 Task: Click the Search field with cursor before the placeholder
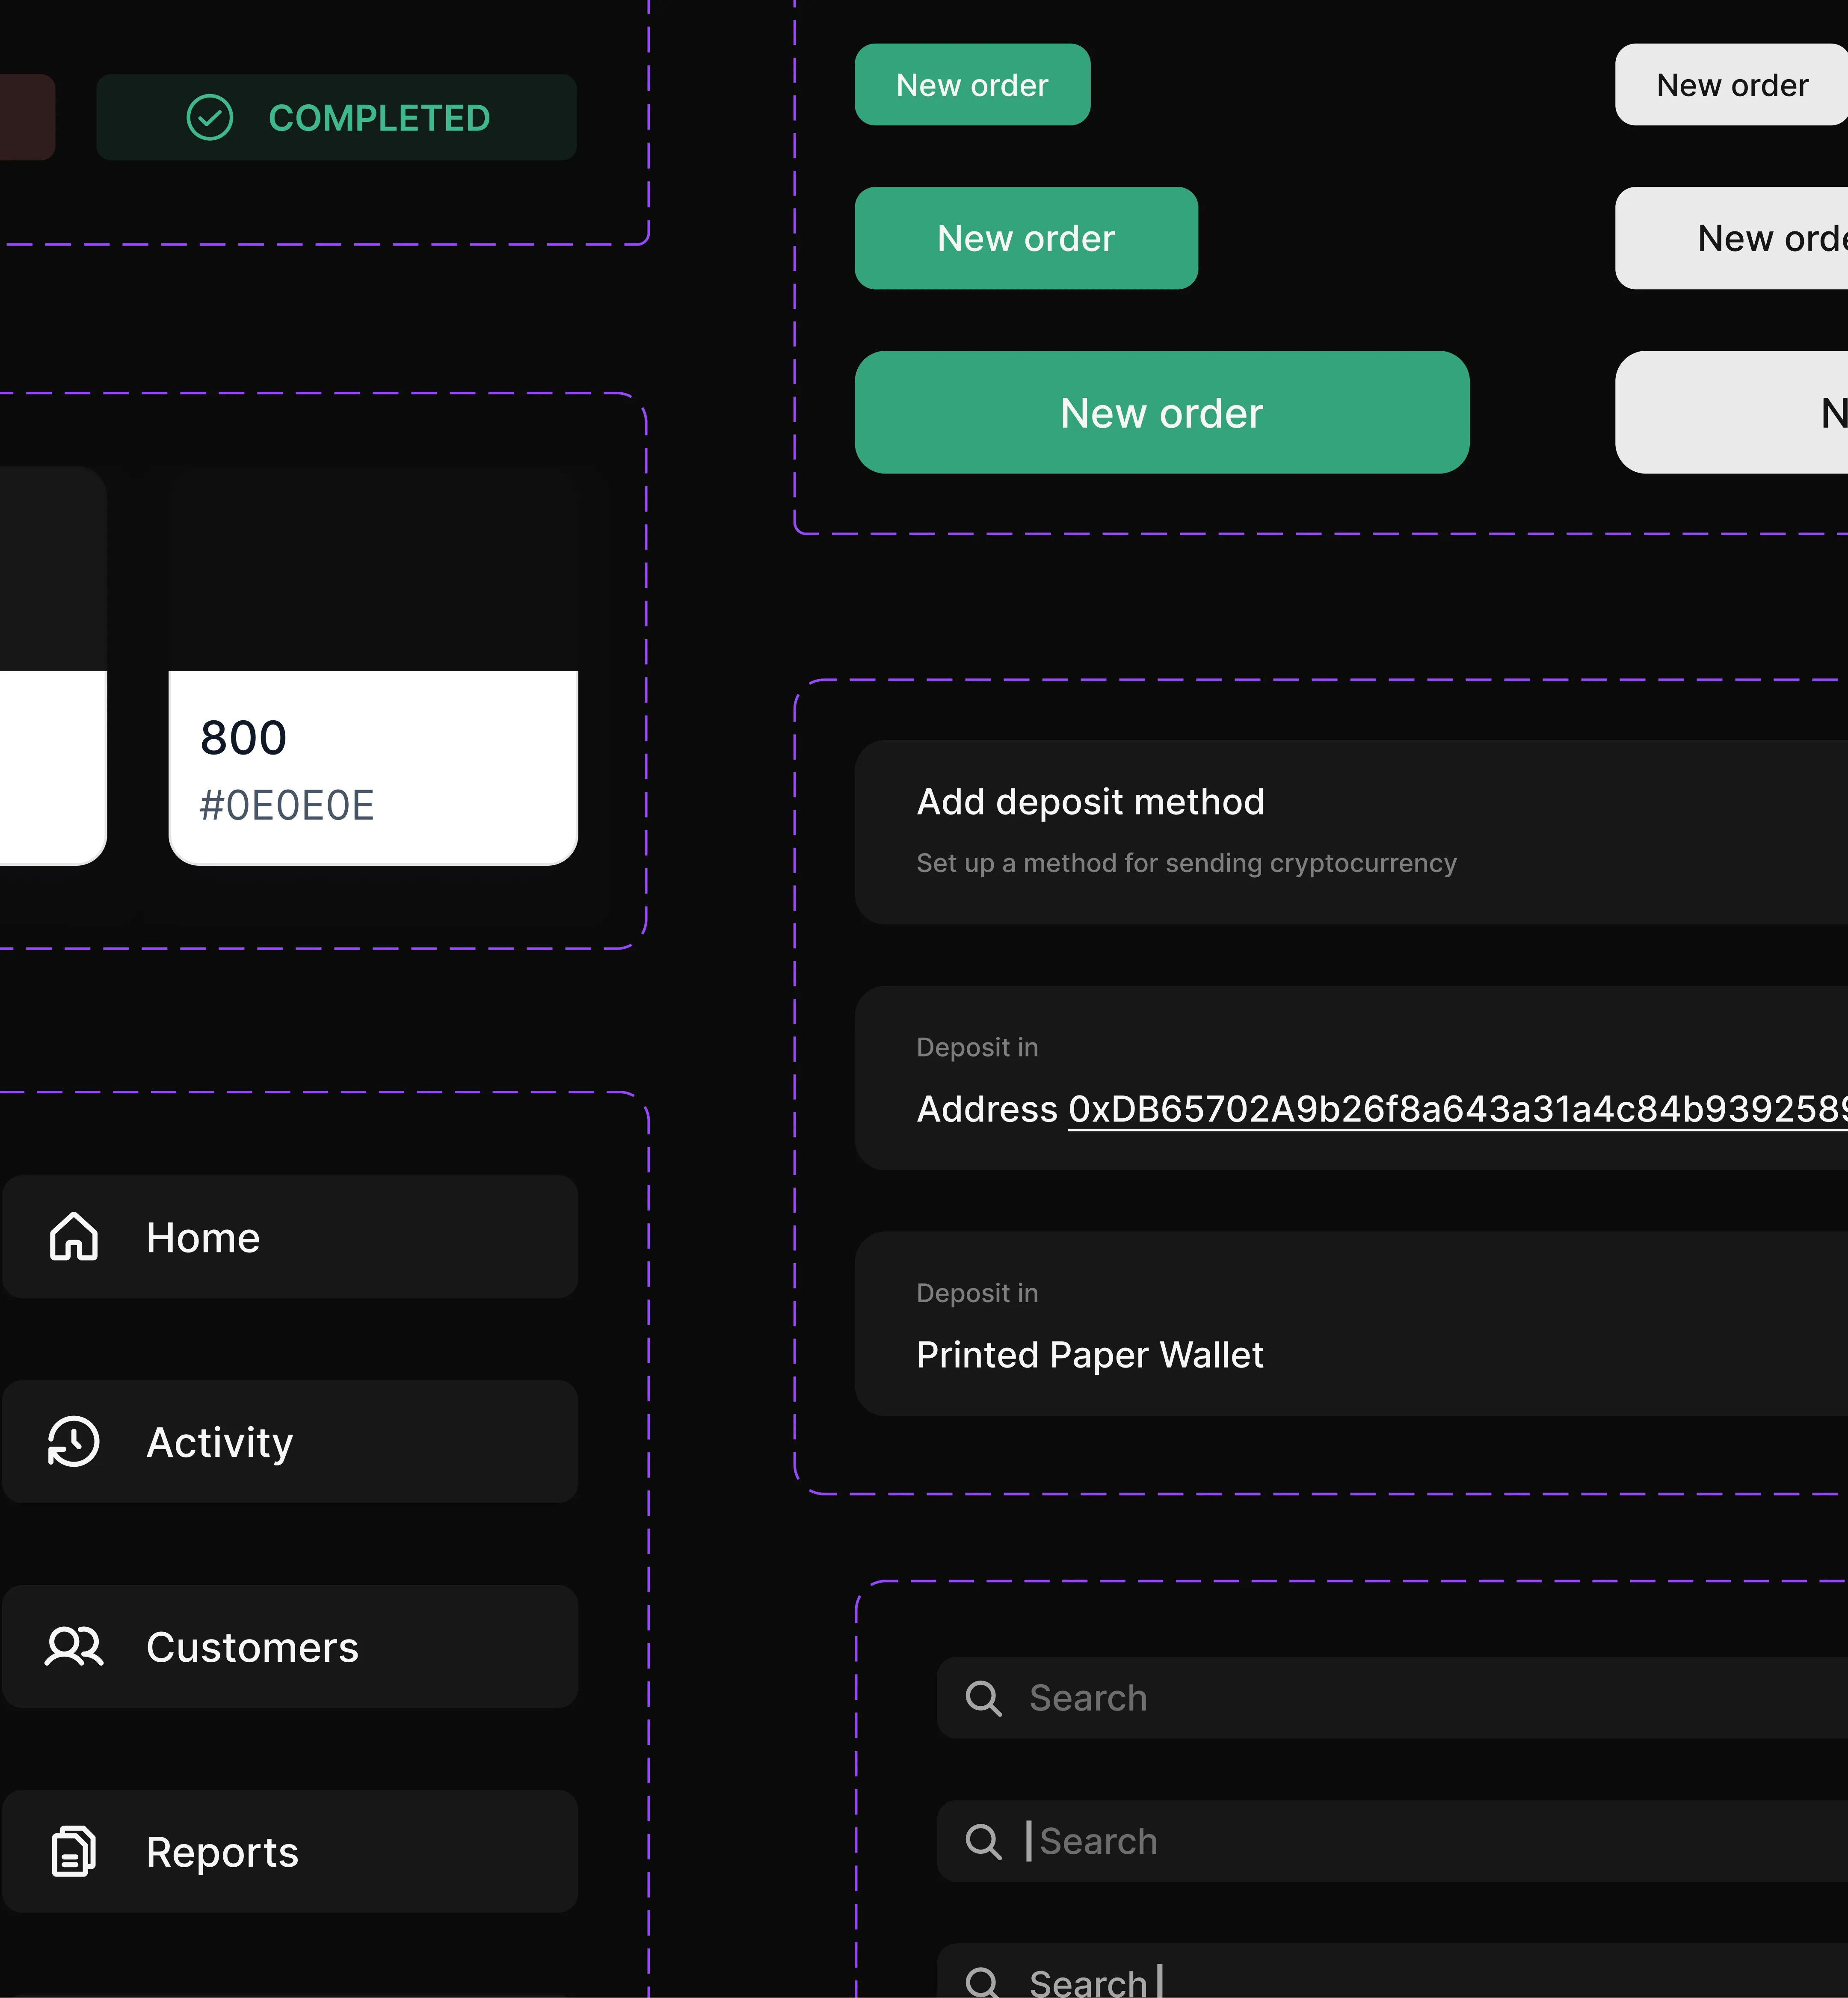[1392, 1841]
